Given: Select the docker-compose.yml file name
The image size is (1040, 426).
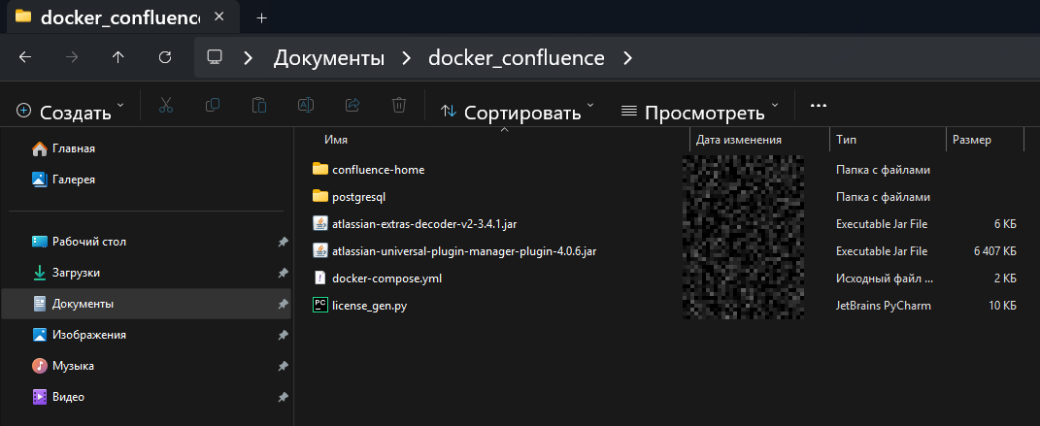Looking at the screenshot, I should 386,279.
